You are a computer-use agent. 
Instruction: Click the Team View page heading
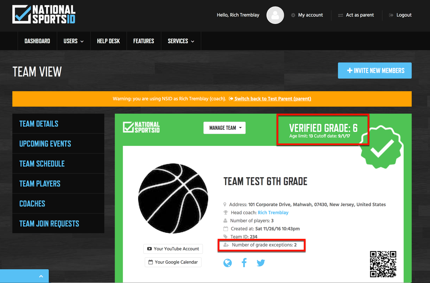37,72
